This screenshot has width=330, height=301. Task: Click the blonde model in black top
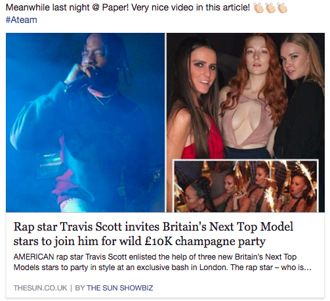[x=300, y=97]
